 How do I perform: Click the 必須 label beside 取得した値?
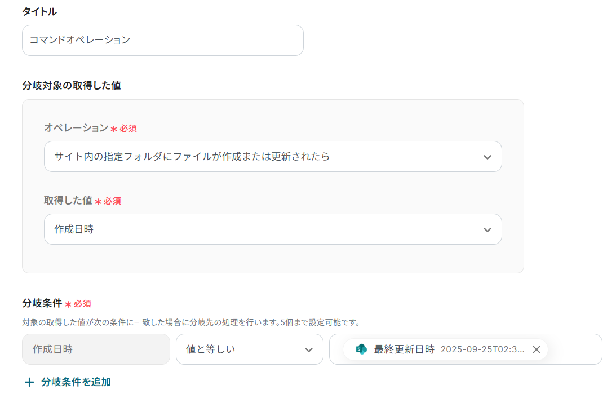click(x=112, y=201)
